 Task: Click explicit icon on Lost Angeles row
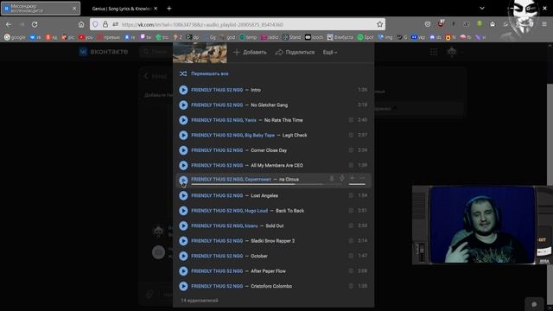[x=351, y=195]
